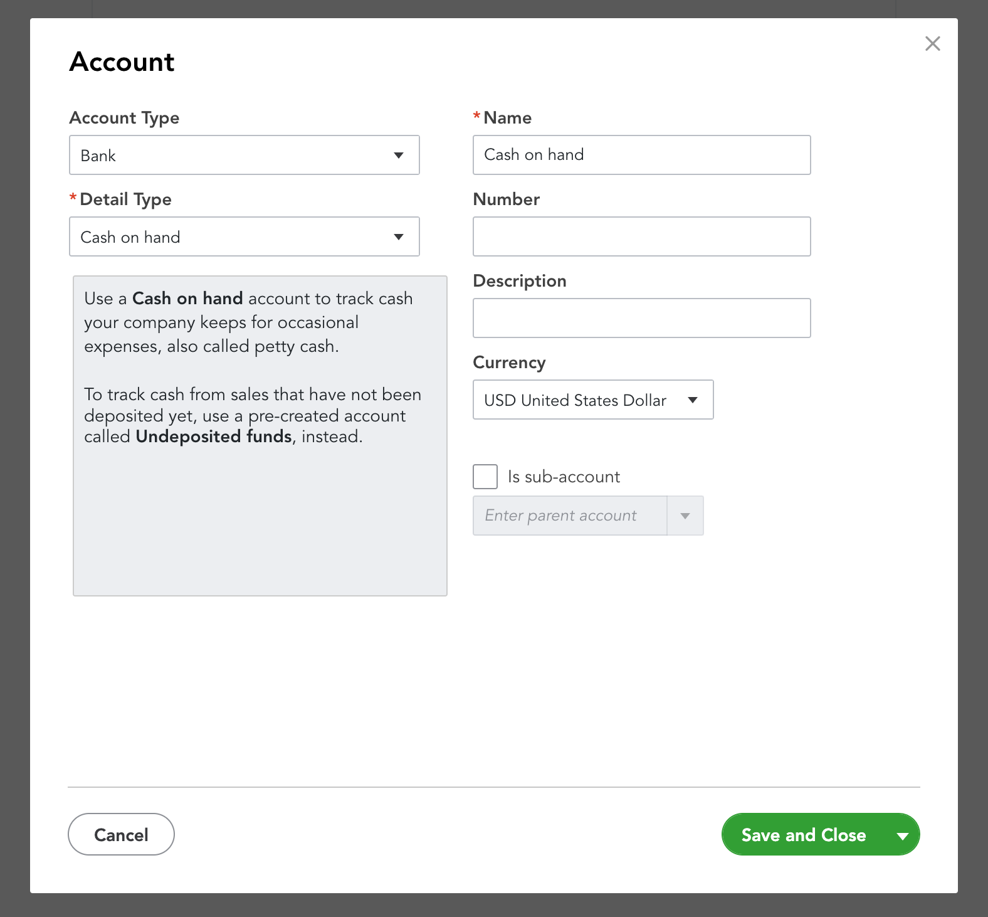Click the Currency caret arrow icon

[x=693, y=400]
